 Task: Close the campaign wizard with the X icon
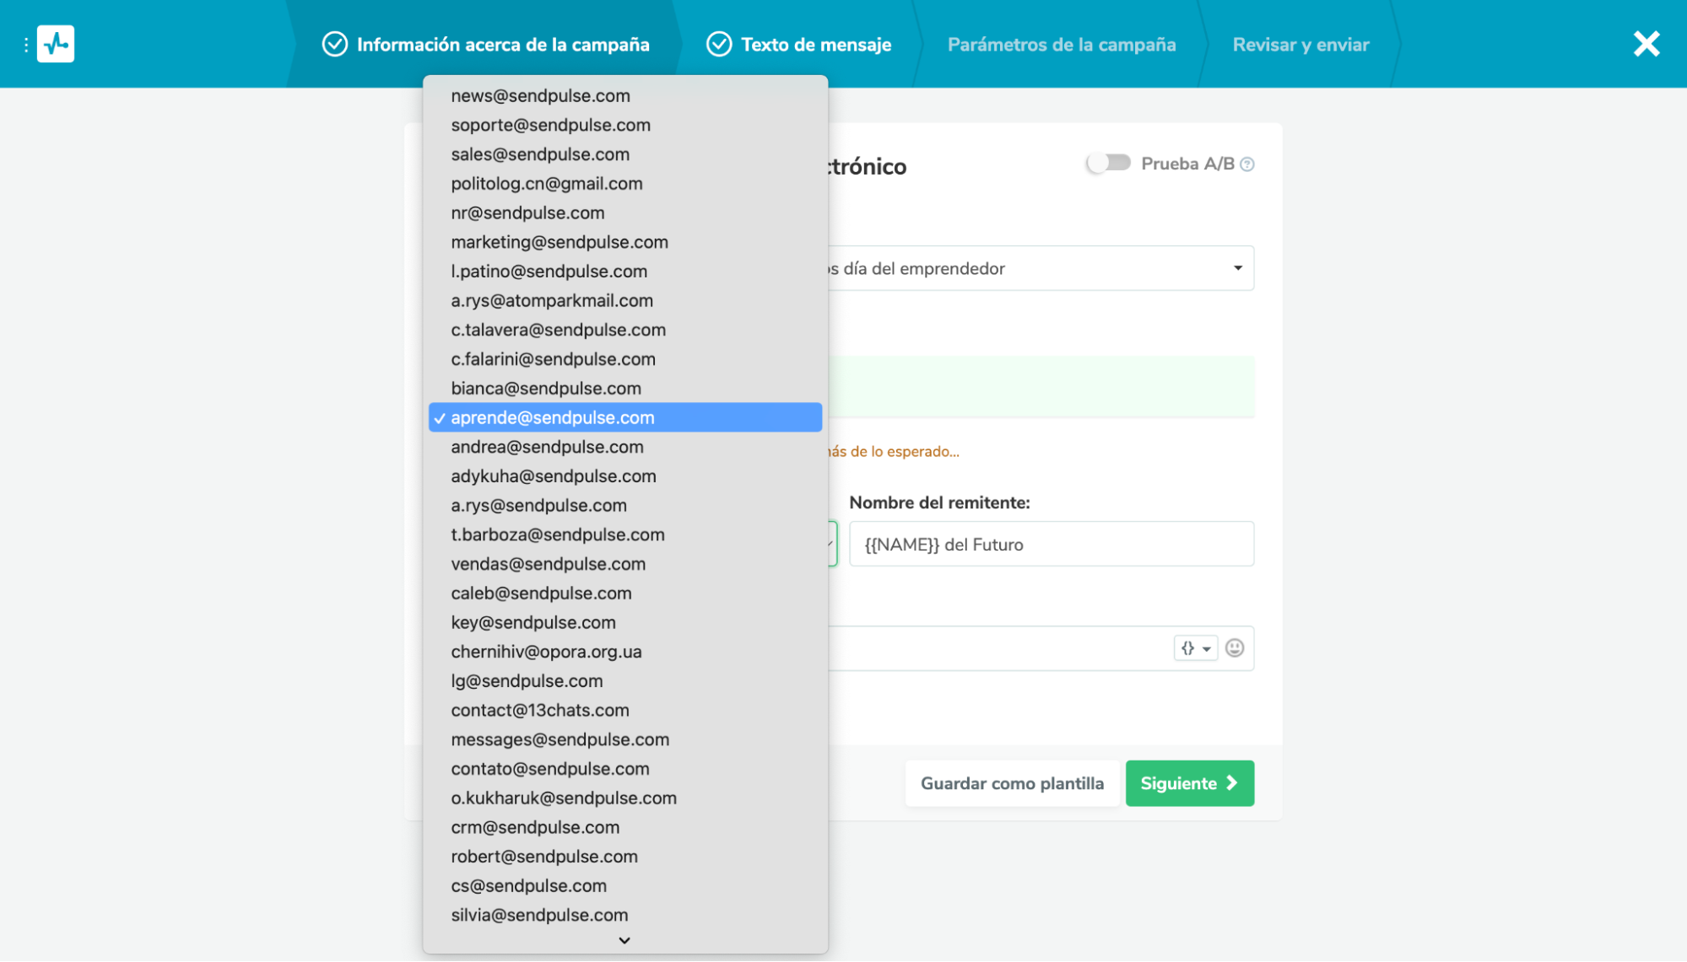click(x=1646, y=44)
